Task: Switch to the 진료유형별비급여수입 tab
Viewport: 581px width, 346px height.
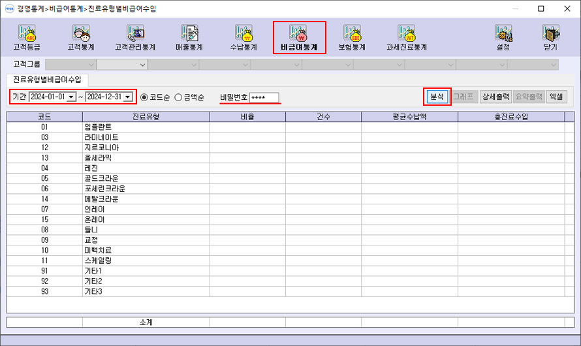Action: pyautogui.click(x=47, y=80)
